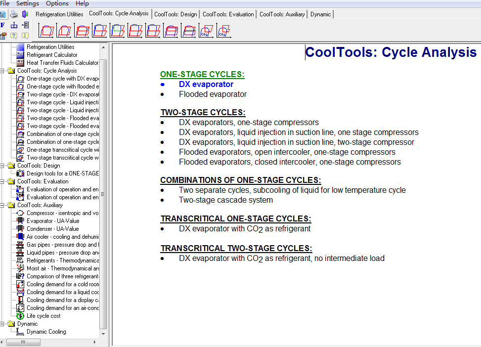Collapse the Dynamic tree folder
The width and height of the screenshot is (481, 347).
pyautogui.click(x=2, y=324)
